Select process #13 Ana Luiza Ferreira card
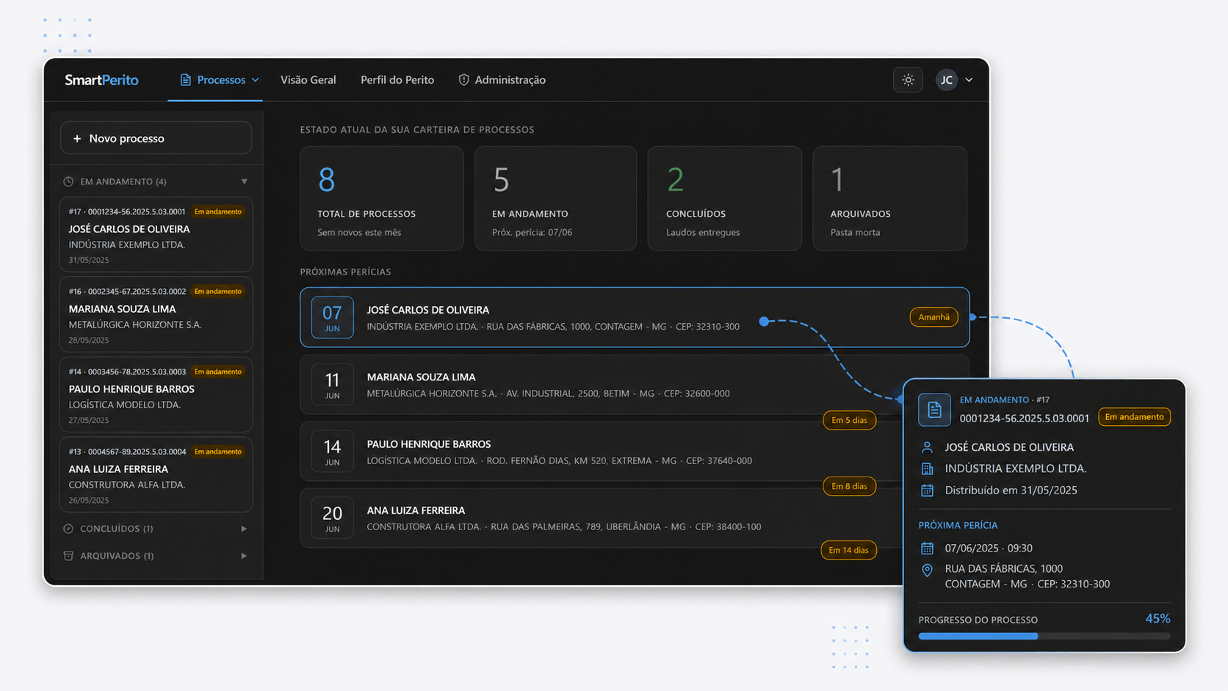Screen dimensions: 1228x691 coord(156,474)
